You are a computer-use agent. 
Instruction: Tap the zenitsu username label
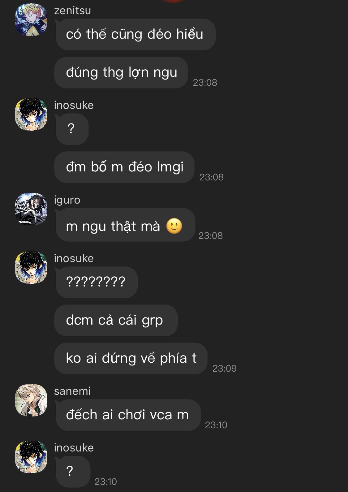pyautogui.click(x=73, y=11)
